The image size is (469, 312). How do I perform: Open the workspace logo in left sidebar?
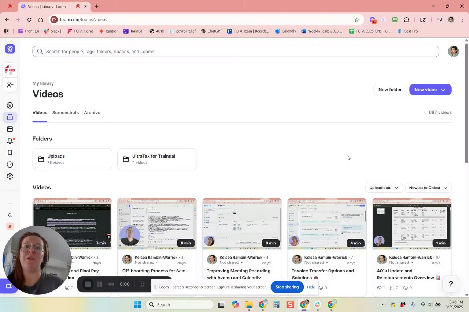pyautogui.click(x=10, y=69)
